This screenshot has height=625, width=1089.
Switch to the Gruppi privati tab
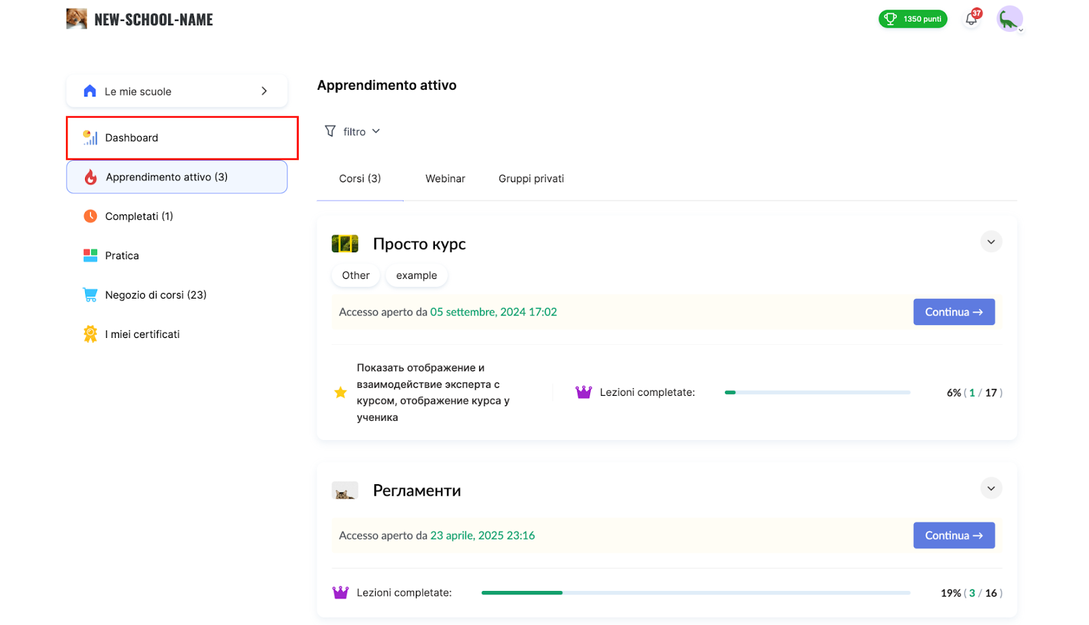coord(531,179)
